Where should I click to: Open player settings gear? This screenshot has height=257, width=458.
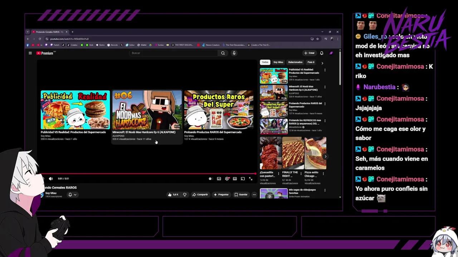pyautogui.click(x=227, y=178)
